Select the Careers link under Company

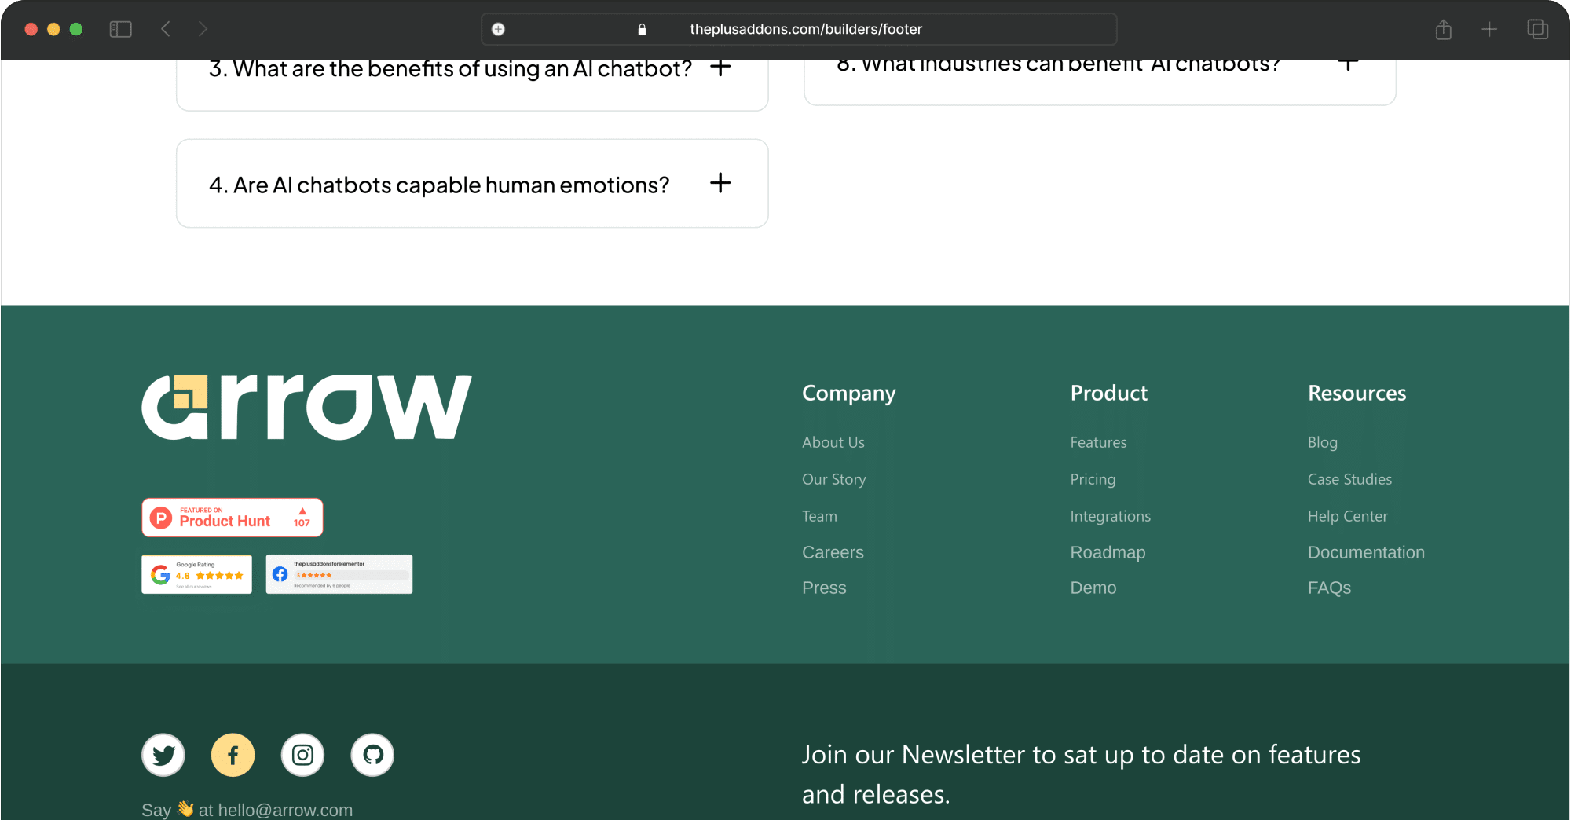[833, 552]
